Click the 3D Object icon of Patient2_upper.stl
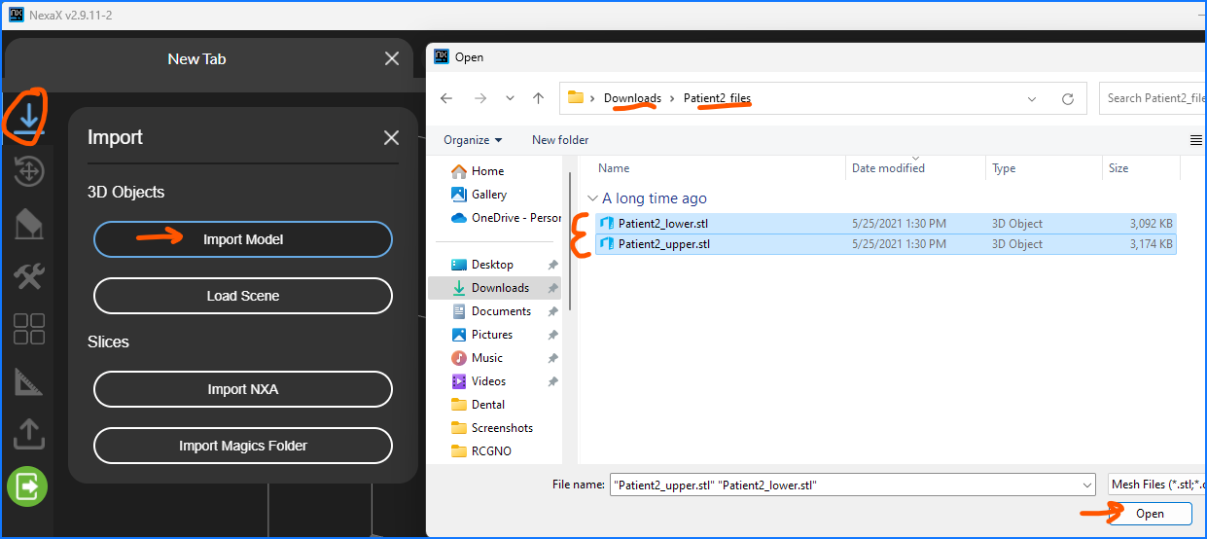 tap(607, 244)
